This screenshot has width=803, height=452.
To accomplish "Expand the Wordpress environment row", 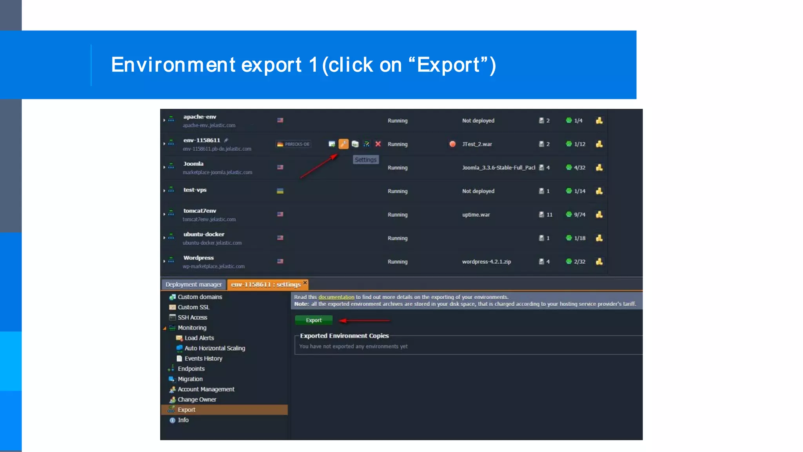I will 164,261.
